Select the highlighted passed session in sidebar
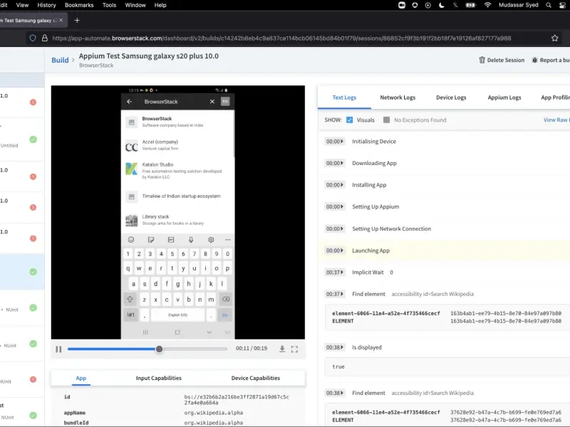The image size is (570, 427). 22,272
